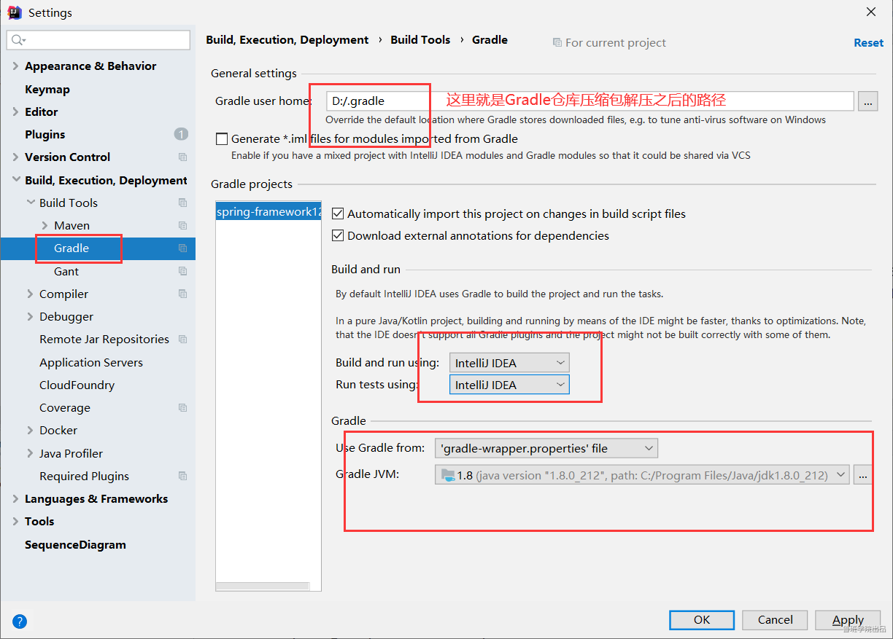Click the Plugins update count badge
The width and height of the screenshot is (893, 639).
click(x=181, y=134)
